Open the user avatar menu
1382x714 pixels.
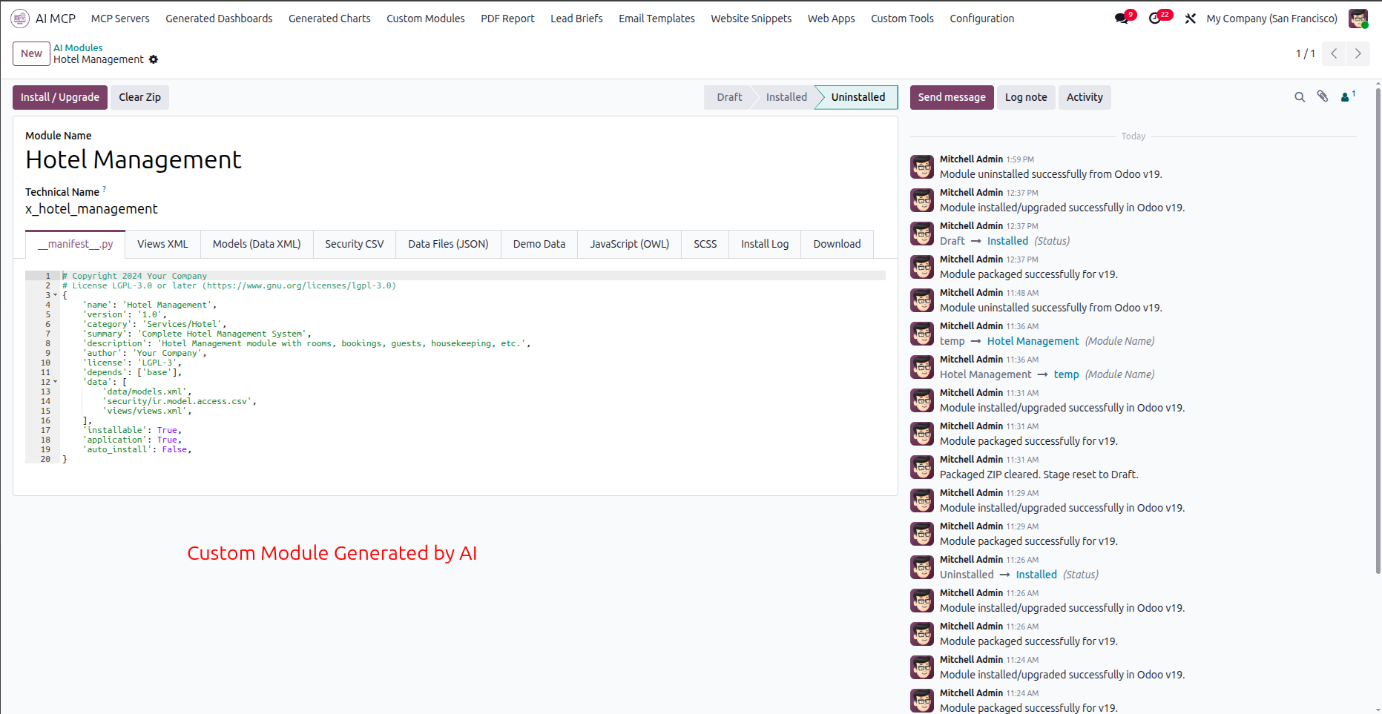1358,19
